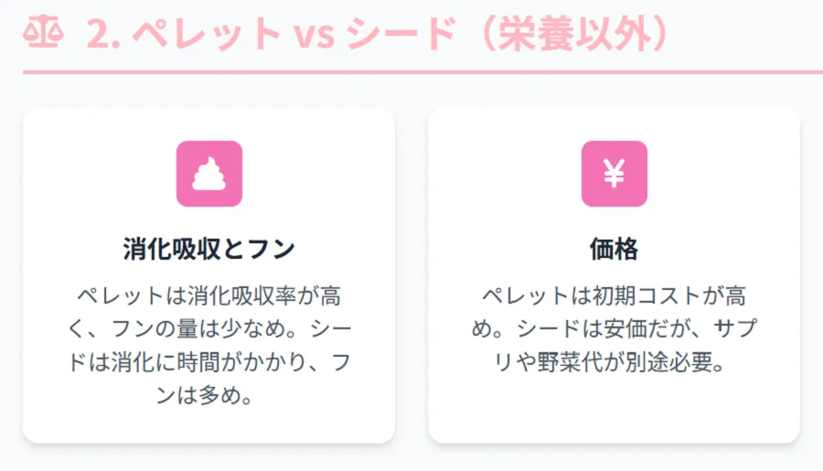
Task: Select the "価格" card title
Action: (x=614, y=249)
